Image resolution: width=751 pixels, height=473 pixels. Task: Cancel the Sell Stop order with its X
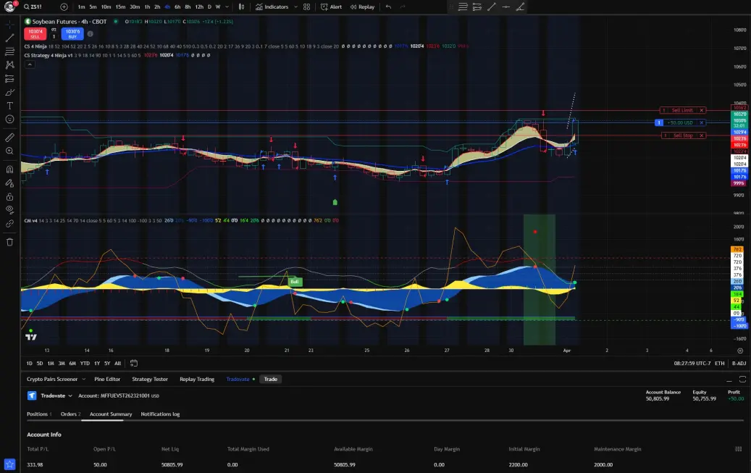pos(702,135)
